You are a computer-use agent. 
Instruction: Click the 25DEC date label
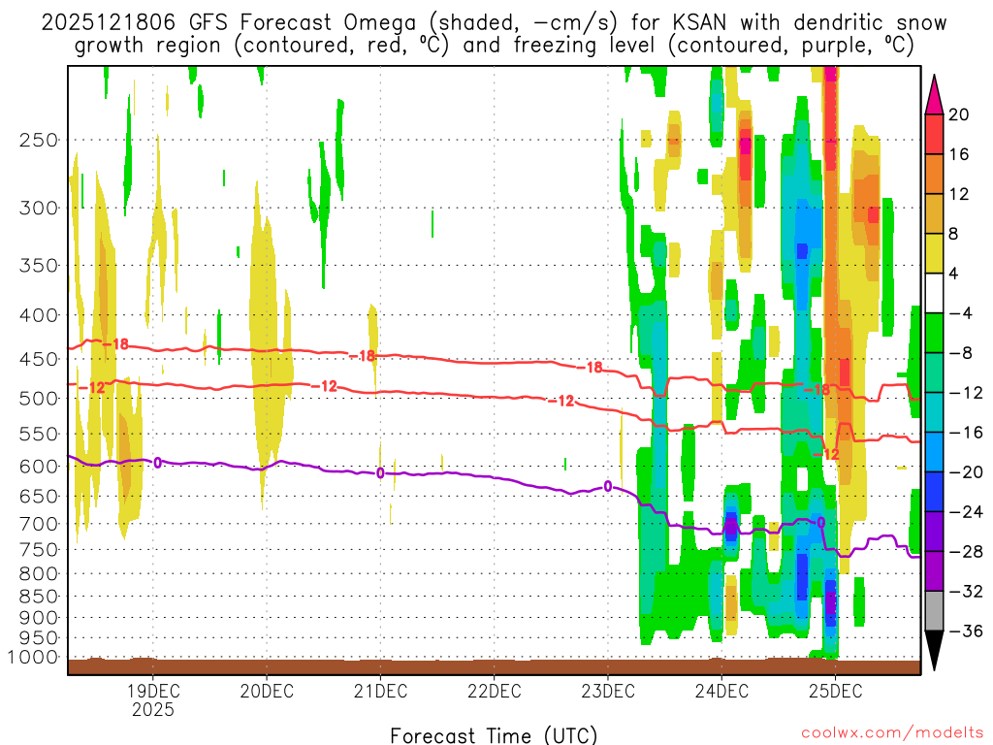[x=835, y=691]
